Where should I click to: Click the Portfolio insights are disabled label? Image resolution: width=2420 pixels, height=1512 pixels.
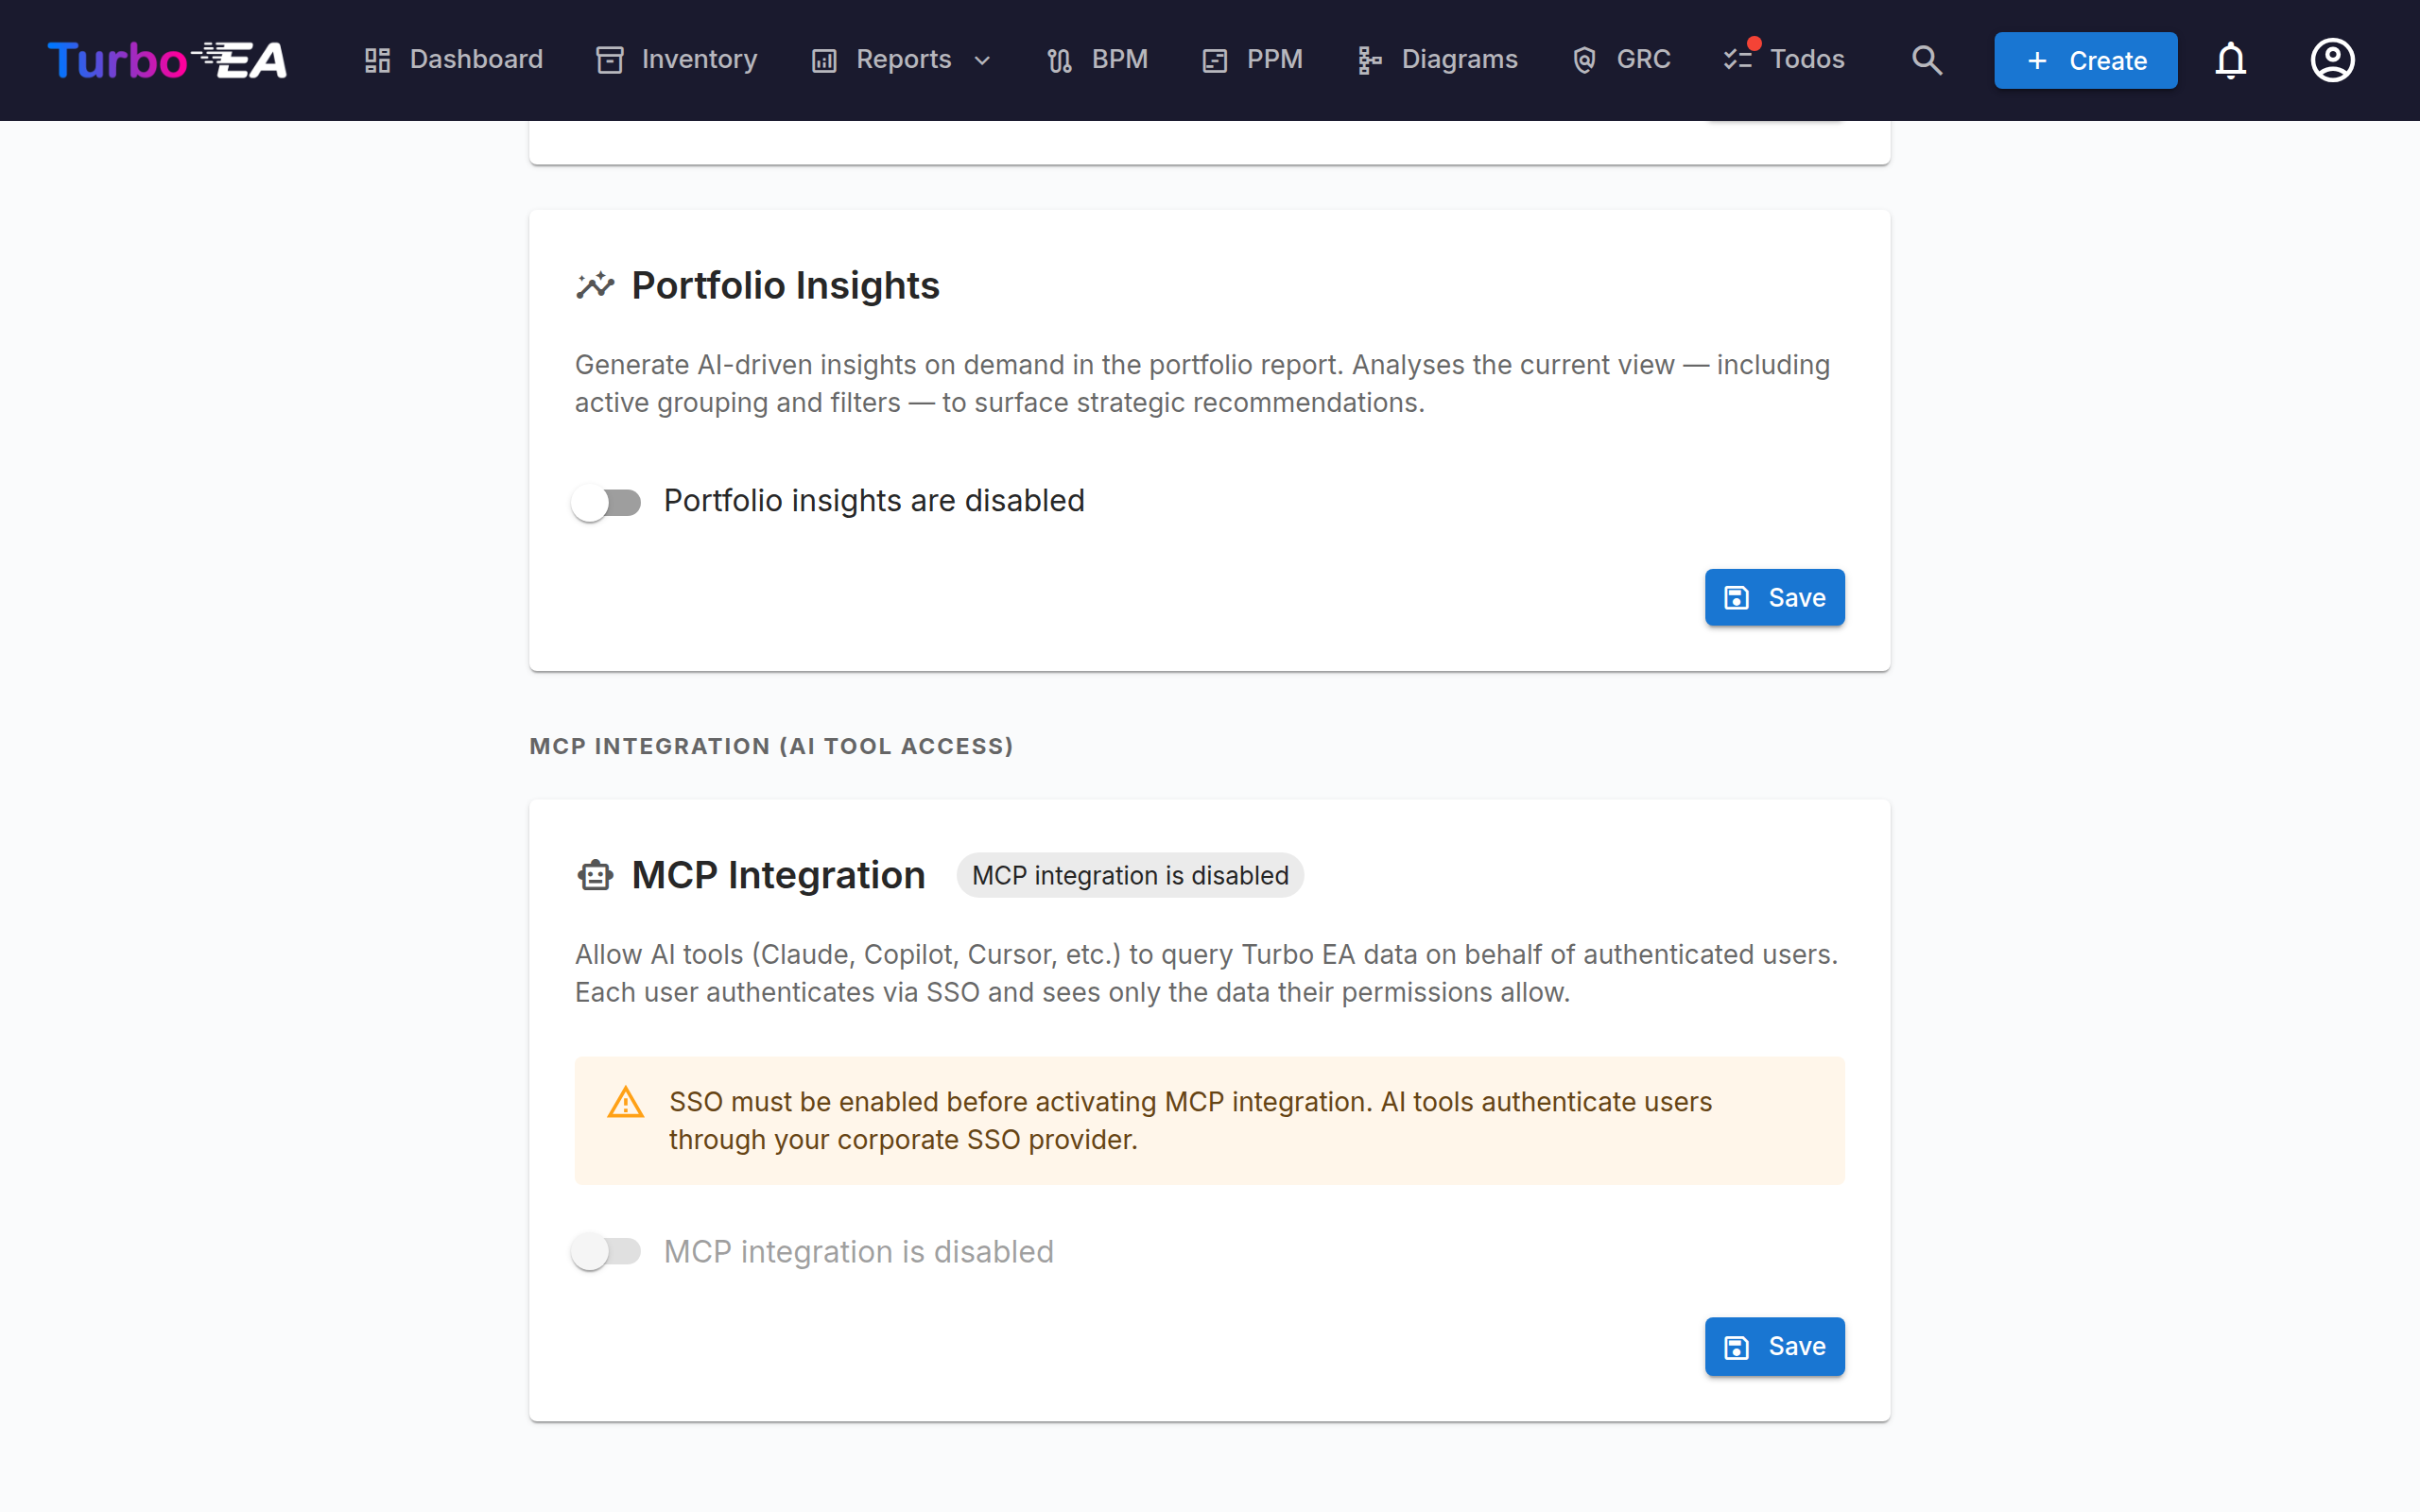click(874, 500)
